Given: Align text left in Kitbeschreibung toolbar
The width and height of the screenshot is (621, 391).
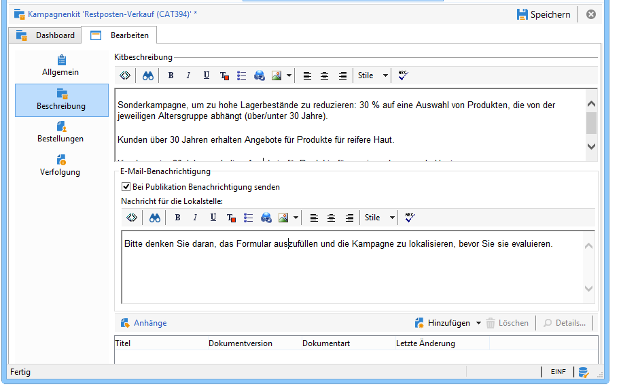Looking at the screenshot, I should tap(307, 75).
